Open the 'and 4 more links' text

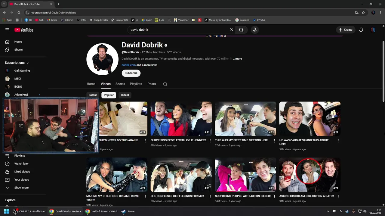147,65
